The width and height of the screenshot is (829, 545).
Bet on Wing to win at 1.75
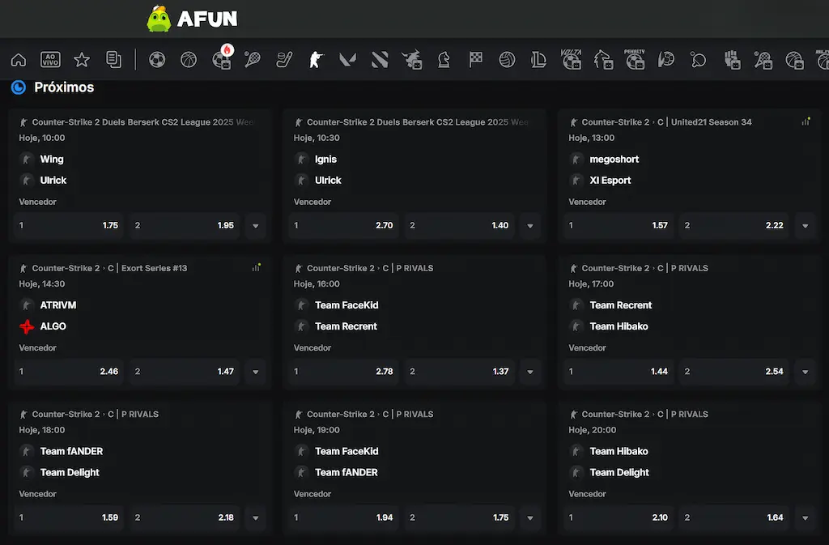(69, 225)
